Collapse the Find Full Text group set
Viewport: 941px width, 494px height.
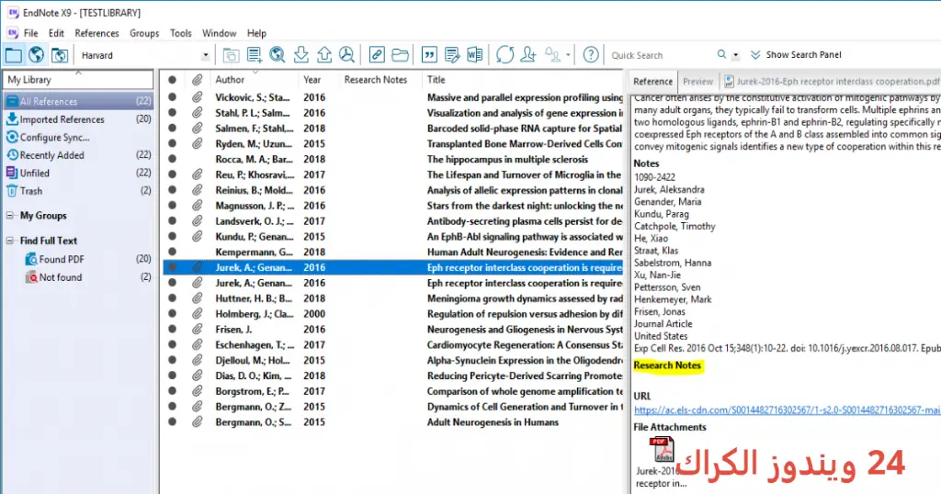[9, 241]
